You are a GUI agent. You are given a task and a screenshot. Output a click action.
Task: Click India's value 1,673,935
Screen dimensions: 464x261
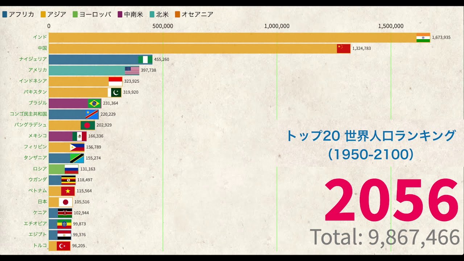coord(441,37)
